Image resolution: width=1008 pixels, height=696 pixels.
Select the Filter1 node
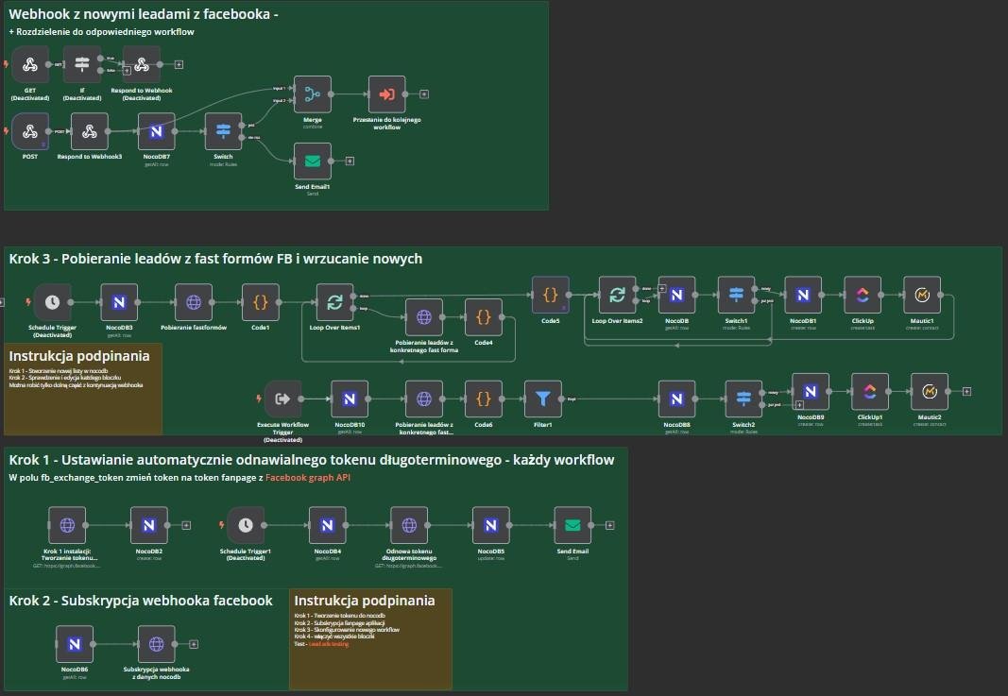(542, 399)
